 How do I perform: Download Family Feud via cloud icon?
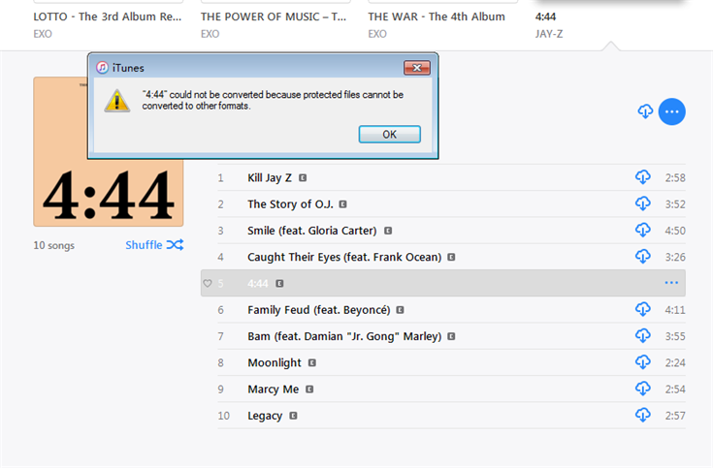(x=642, y=309)
